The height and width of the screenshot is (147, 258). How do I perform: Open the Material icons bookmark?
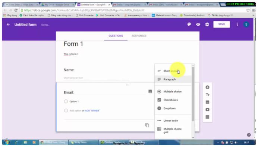pyautogui.click(x=164, y=15)
